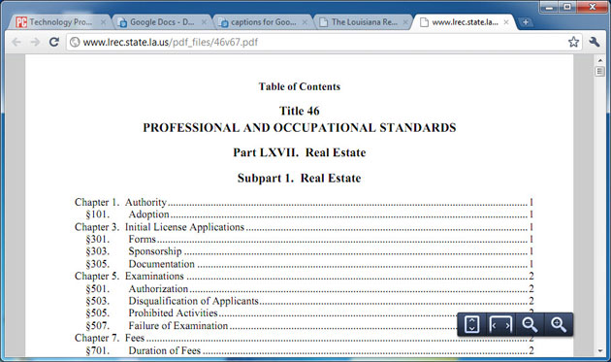Click PROFESSIONAL AND OCCUPATIONAL STANDARDS heading
This screenshot has width=611, height=362.
click(x=300, y=127)
